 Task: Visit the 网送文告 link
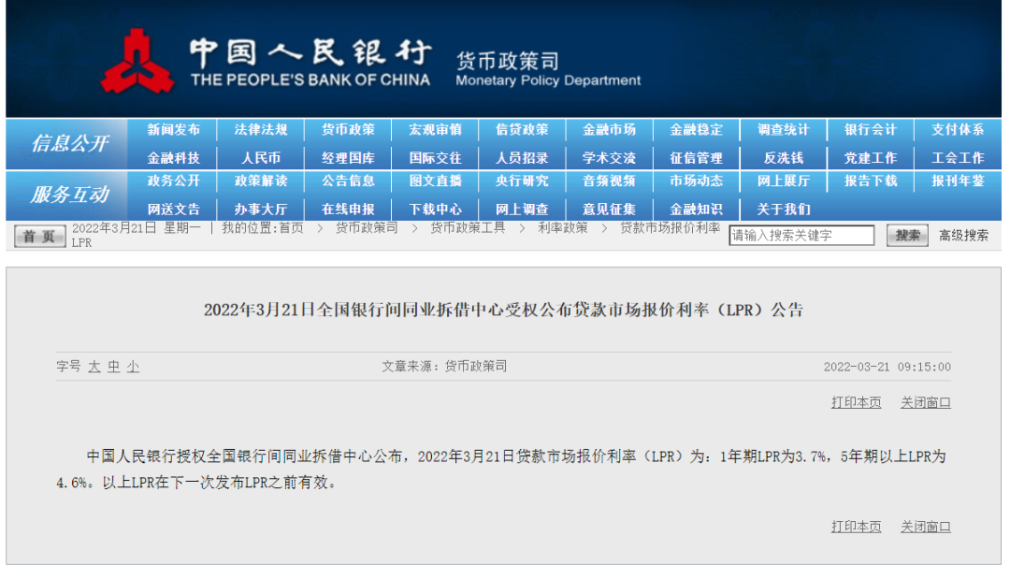pos(173,210)
